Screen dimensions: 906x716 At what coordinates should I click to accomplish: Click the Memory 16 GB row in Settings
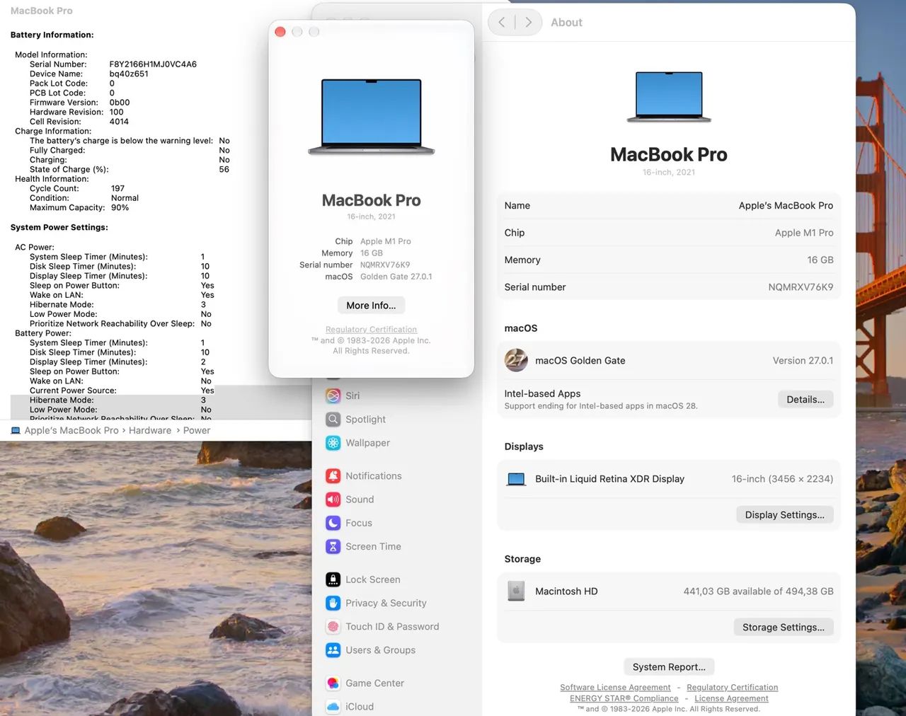pos(669,260)
